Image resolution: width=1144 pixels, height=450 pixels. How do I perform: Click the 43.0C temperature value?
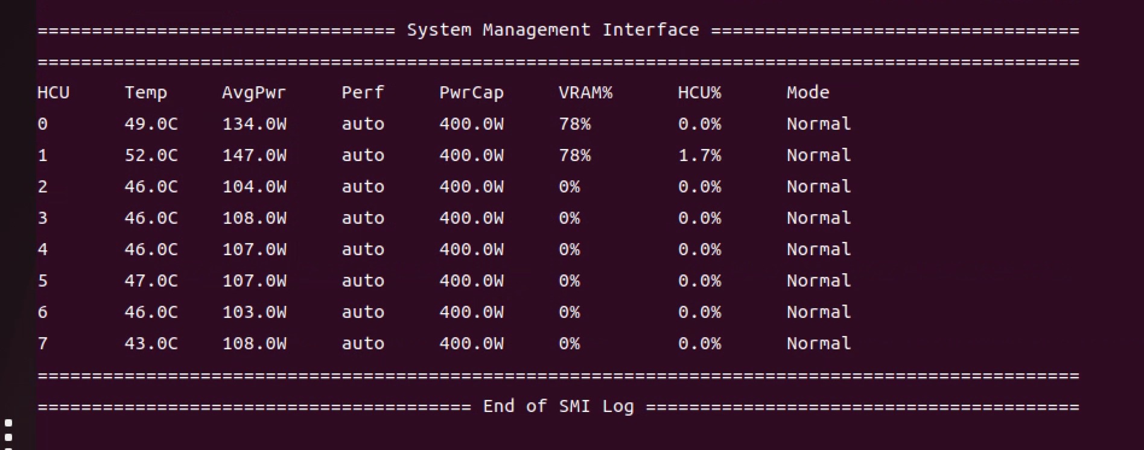[x=151, y=343]
